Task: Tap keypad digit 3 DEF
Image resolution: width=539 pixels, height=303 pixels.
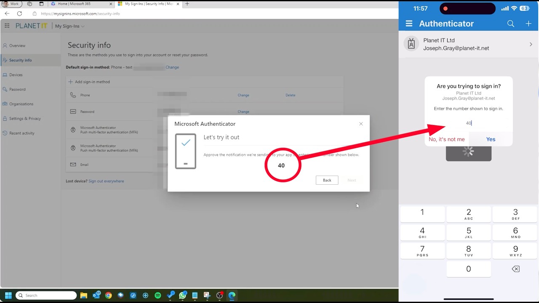Action: tap(515, 214)
